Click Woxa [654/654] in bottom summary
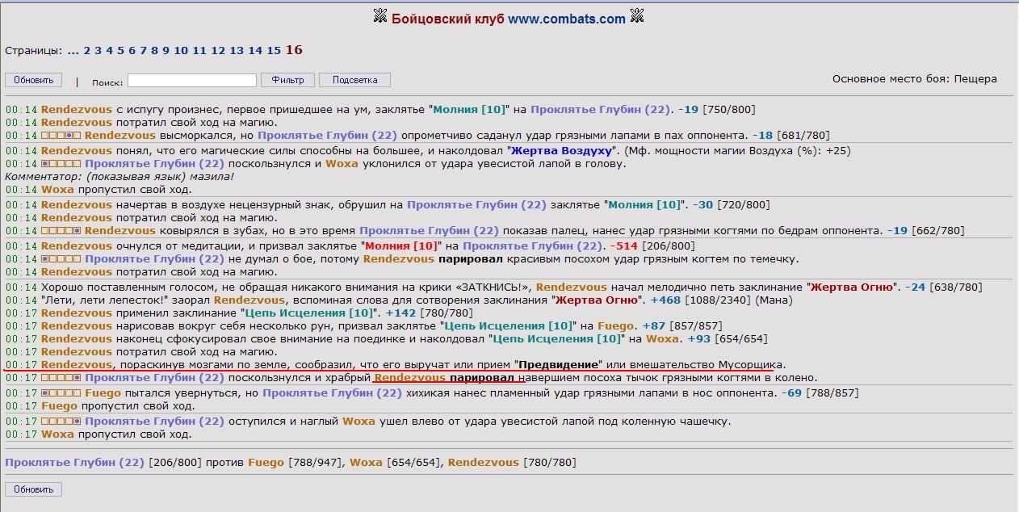The height and width of the screenshot is (512, 1019). click(394, 463)
